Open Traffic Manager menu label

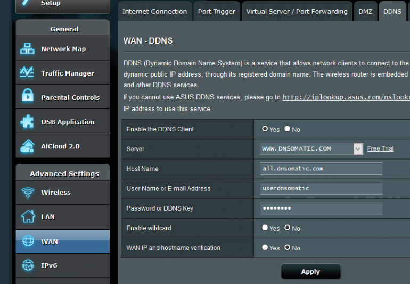click(68, 73)
